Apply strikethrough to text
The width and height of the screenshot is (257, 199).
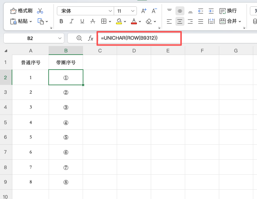coord(93,21)
